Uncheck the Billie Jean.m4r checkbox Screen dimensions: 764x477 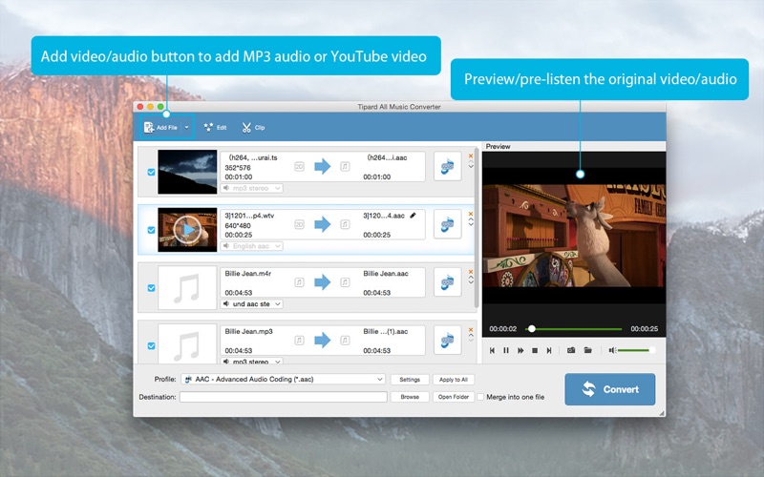pyautogui.click(x=151, y=288)
